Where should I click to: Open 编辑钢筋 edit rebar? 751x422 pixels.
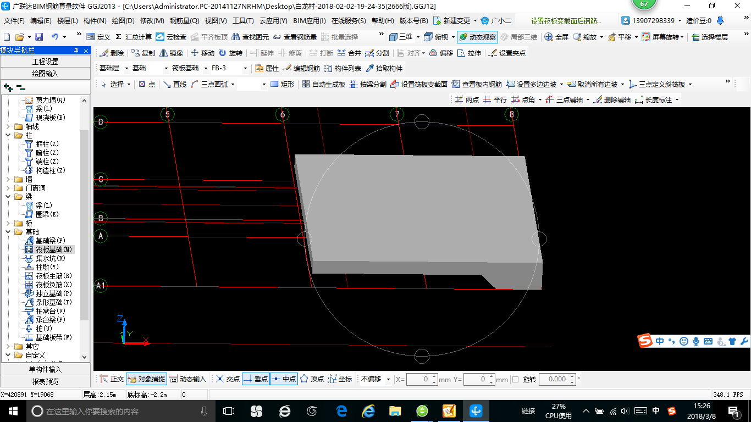pyautogui.click(x=302, y=69)
